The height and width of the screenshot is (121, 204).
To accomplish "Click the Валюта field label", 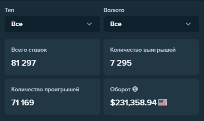I will click(x=114, y=10).
